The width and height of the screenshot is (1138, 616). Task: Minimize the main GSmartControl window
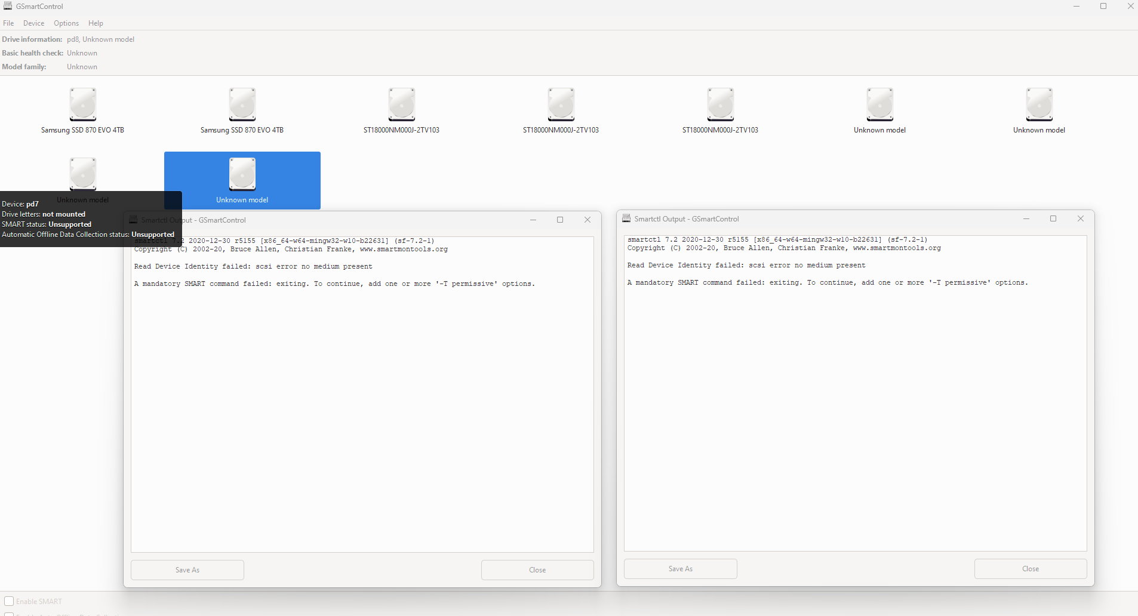coord(1077,6)
